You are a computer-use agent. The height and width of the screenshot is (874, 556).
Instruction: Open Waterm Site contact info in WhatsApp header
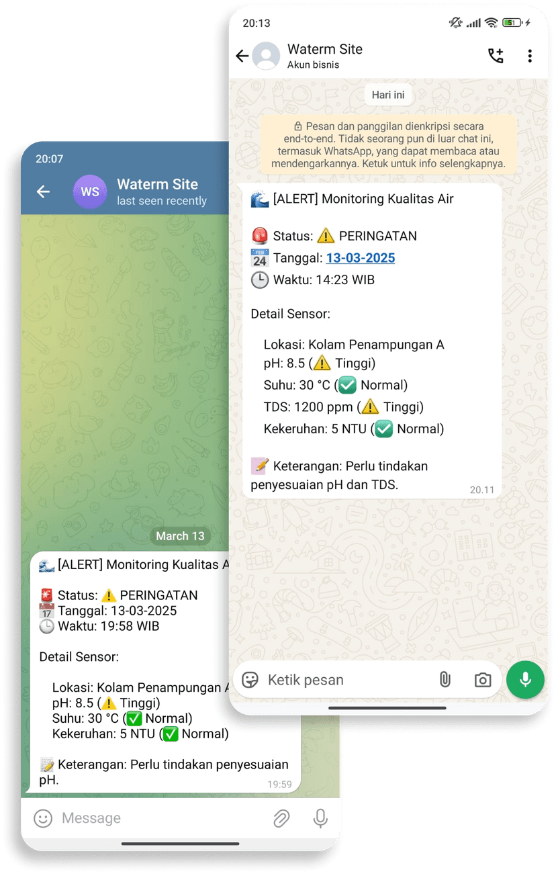point(325,56)
